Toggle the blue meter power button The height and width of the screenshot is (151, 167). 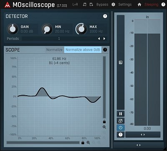[x=121, y=128]
